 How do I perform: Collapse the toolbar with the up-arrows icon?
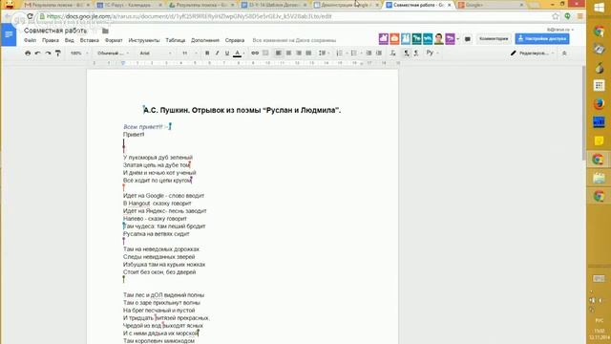[x=564, y=54]
